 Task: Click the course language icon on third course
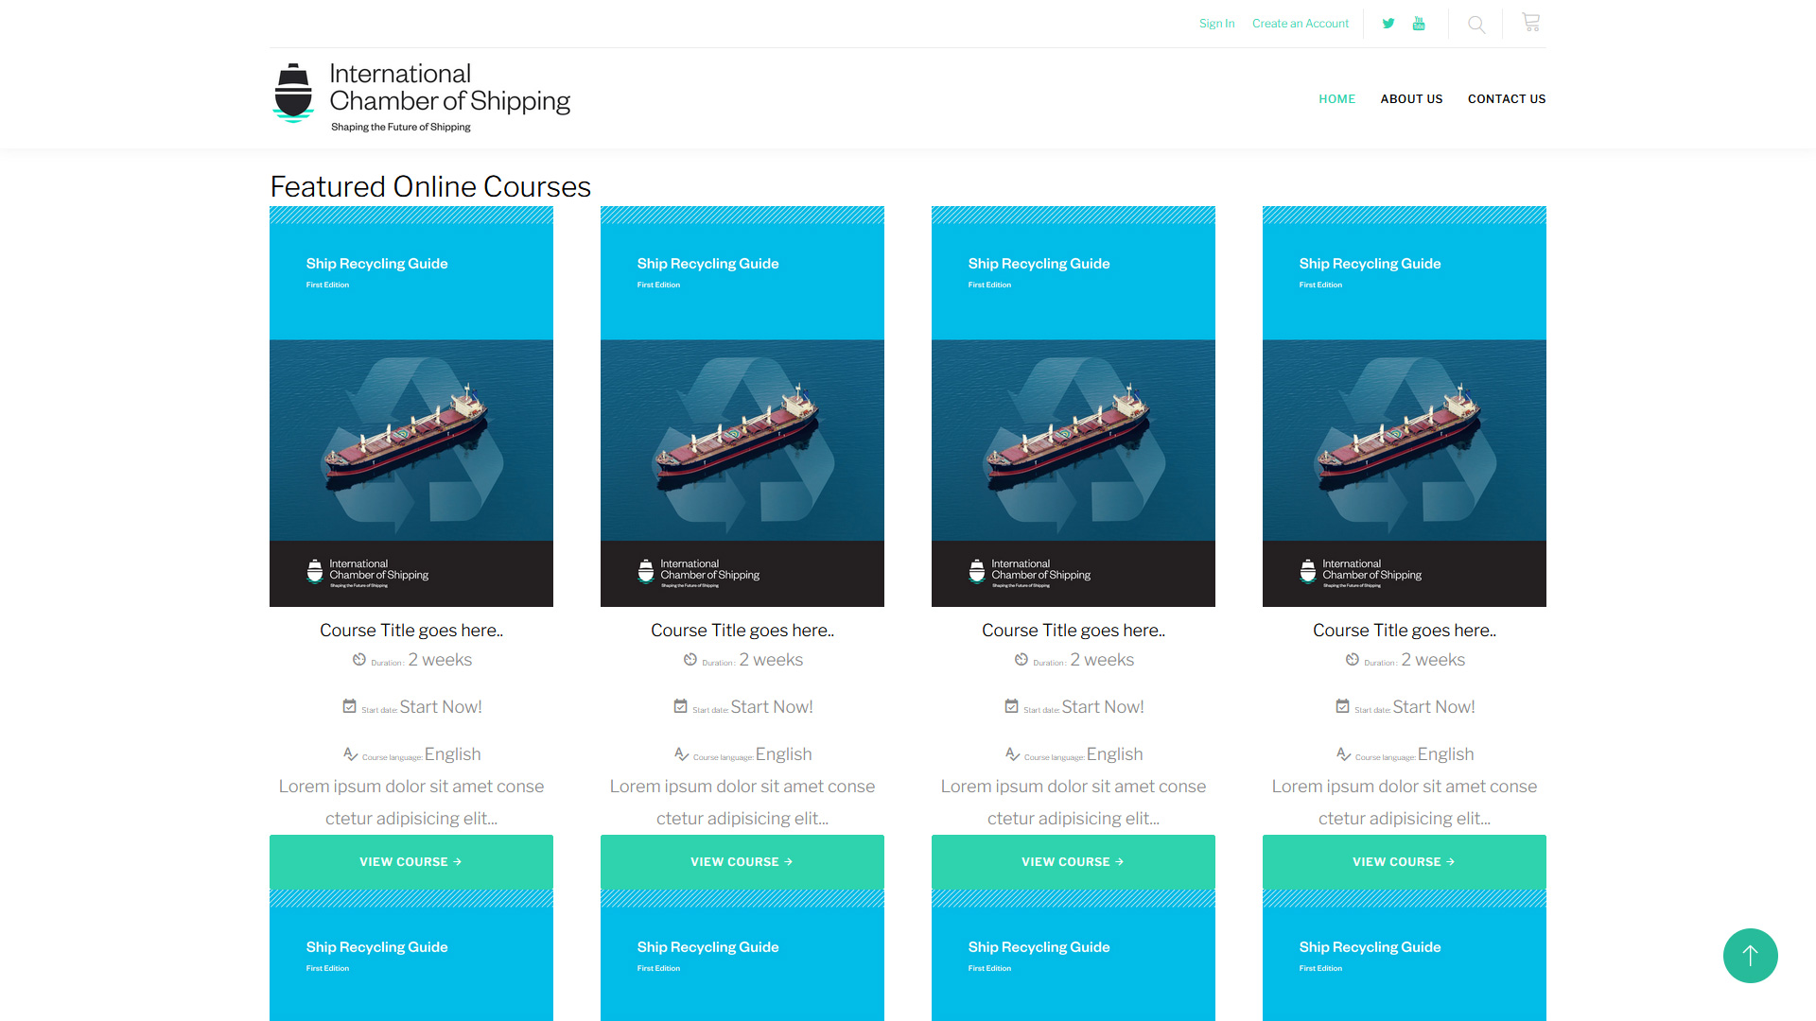point(1012,754)
